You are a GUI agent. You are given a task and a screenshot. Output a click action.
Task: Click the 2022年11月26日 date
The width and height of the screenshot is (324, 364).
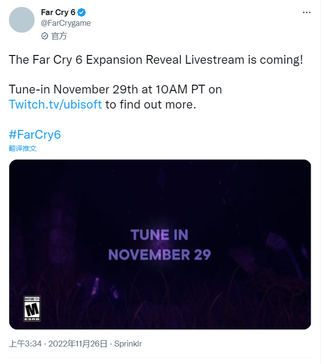click(x=78, y=344)
